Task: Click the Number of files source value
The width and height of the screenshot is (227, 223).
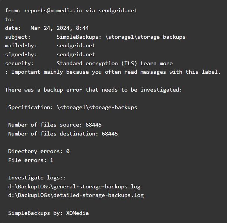Action: [93, 125]
